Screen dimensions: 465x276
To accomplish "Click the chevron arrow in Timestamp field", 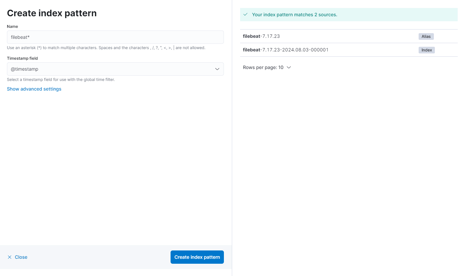I will (x=217, y=69).
